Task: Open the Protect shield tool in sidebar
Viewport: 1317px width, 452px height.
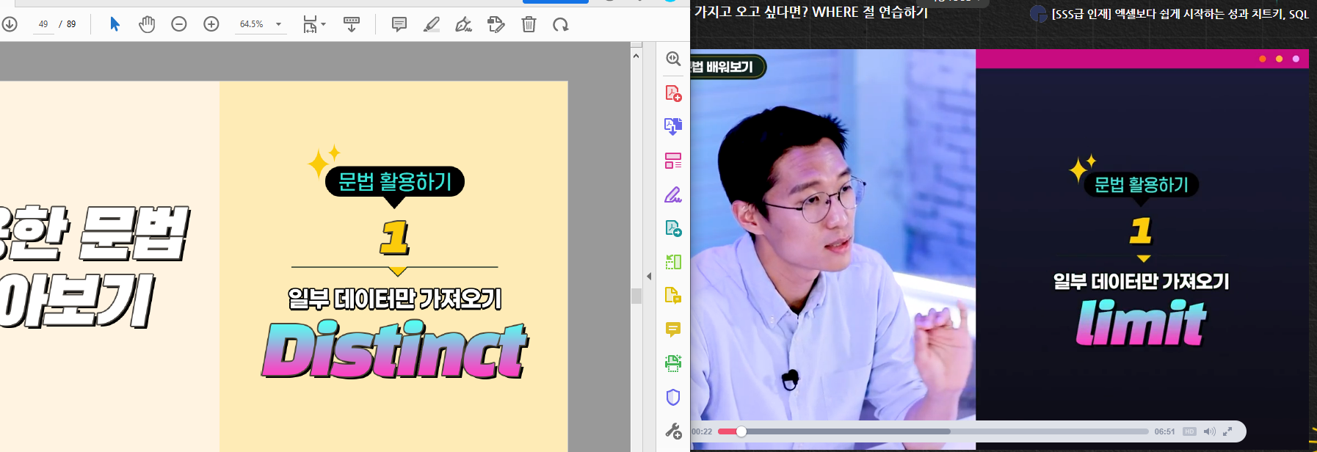Action: (673, 397)
